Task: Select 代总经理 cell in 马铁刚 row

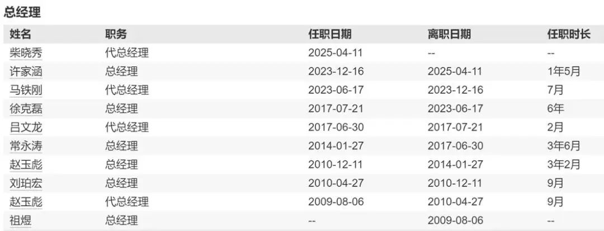Action: [127, 90]
